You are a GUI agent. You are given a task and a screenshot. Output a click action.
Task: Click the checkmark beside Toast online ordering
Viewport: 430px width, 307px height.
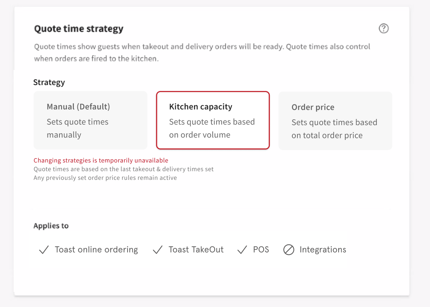(44, 250)
